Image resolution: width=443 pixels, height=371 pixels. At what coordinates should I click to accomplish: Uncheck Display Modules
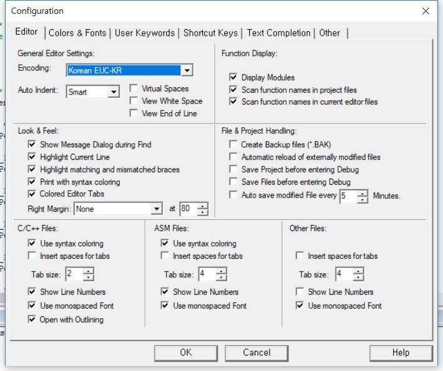tap(233, 77)
